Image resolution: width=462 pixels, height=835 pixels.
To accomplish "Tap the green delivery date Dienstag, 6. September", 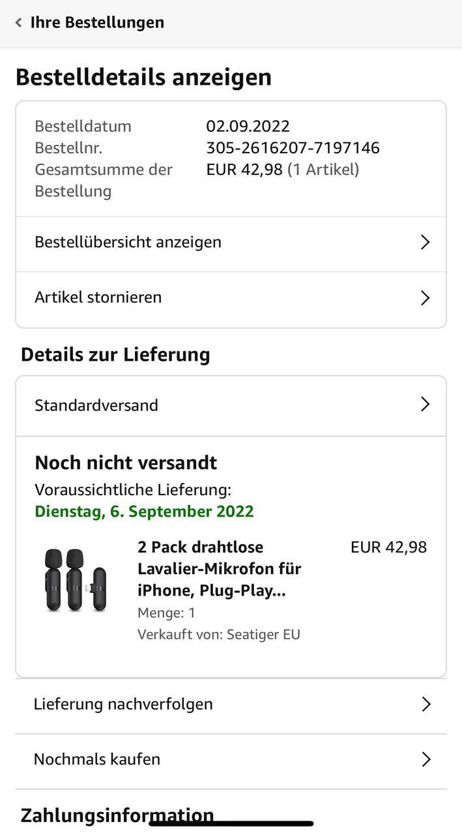I will 144,511.
